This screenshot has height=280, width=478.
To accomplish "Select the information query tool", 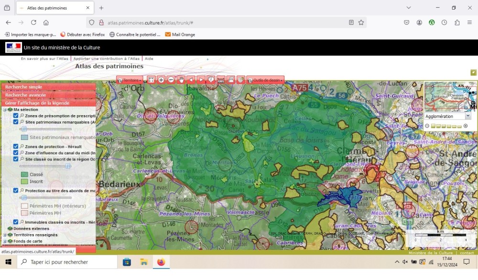I will (x=211, y=80).
